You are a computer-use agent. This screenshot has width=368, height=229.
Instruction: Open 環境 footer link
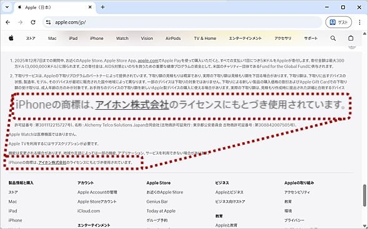coord(288,211)
